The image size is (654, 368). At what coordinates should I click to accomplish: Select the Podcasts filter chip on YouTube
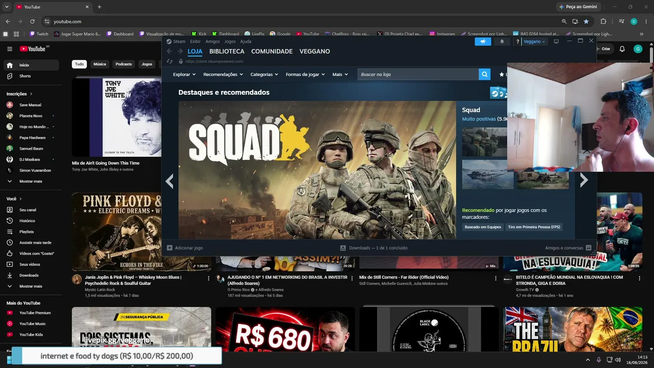(124, 64)
